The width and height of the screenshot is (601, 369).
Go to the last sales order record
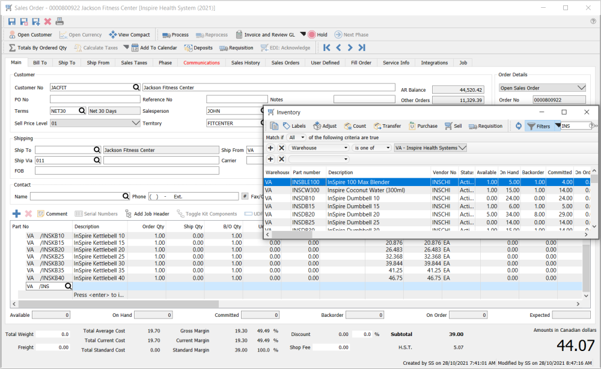coord(362,48)
